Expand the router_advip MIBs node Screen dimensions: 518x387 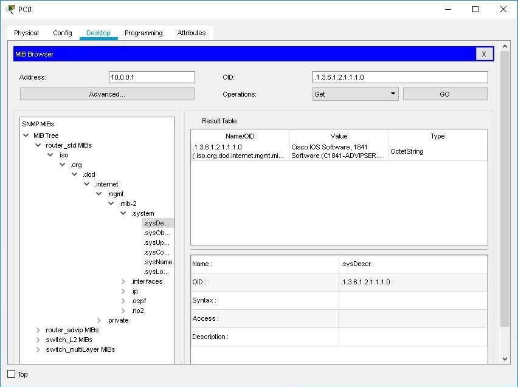[x=38, y=330]
